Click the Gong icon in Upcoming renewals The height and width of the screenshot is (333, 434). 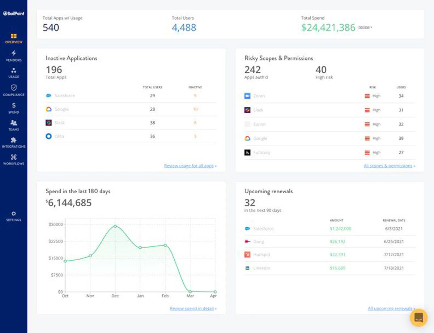pos(247,241)
